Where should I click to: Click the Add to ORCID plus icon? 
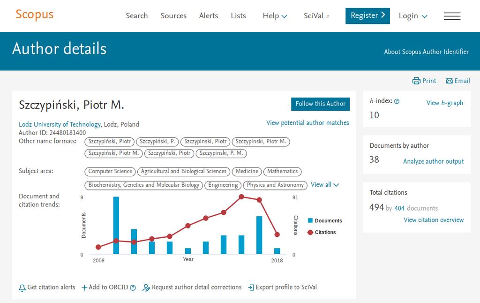(84, 288)
